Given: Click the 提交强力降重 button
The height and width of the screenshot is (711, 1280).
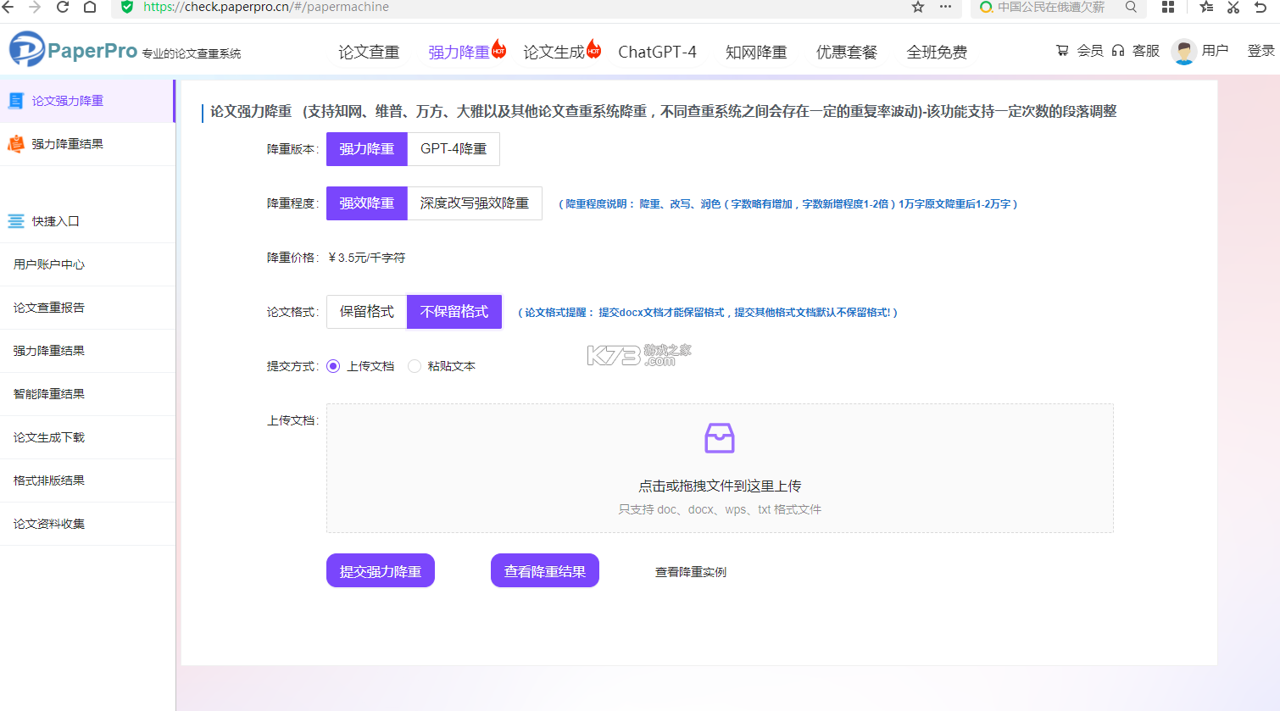Looking at the screenshot, I should point(381,570).
